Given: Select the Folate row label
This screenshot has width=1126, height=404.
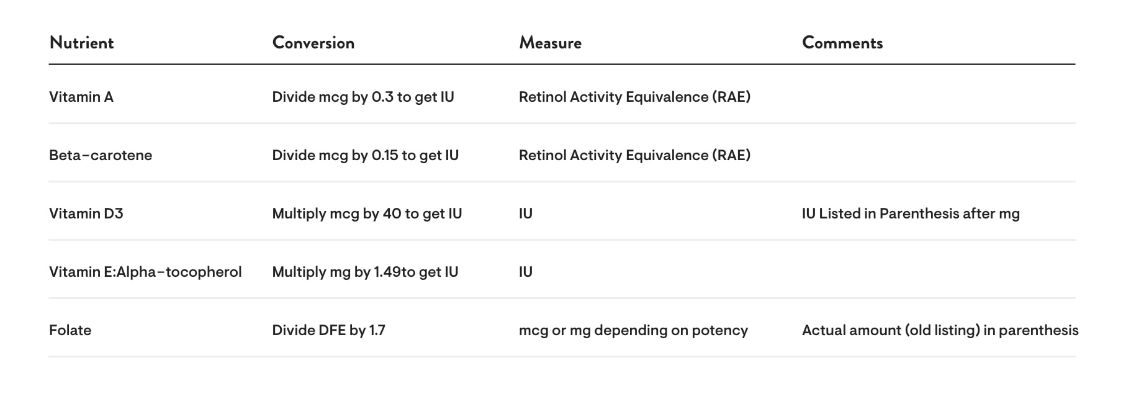Looking at the screenshot, I should coord(70,330).
